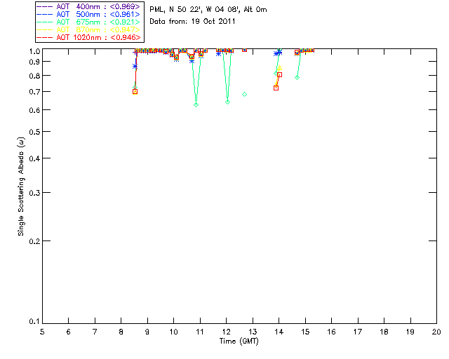Click the x-axis tick label 8
Screen dimensions: 449x359
(x=121, y=332)
